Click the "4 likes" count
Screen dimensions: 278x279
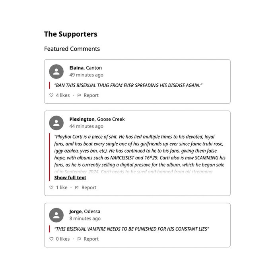(62, 95)
